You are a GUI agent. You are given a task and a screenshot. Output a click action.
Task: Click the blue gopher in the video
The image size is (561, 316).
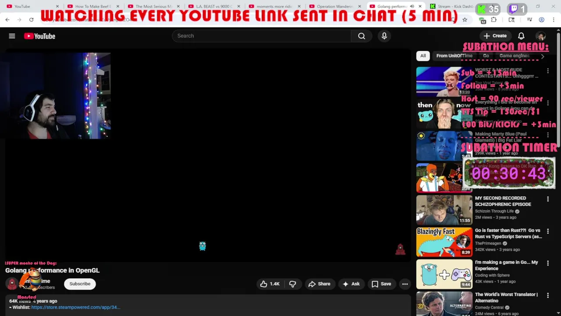point(202,246)
